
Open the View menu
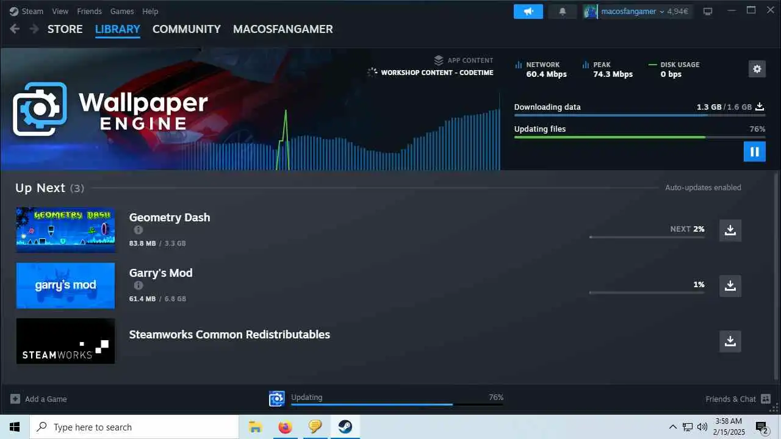[60, 11]
